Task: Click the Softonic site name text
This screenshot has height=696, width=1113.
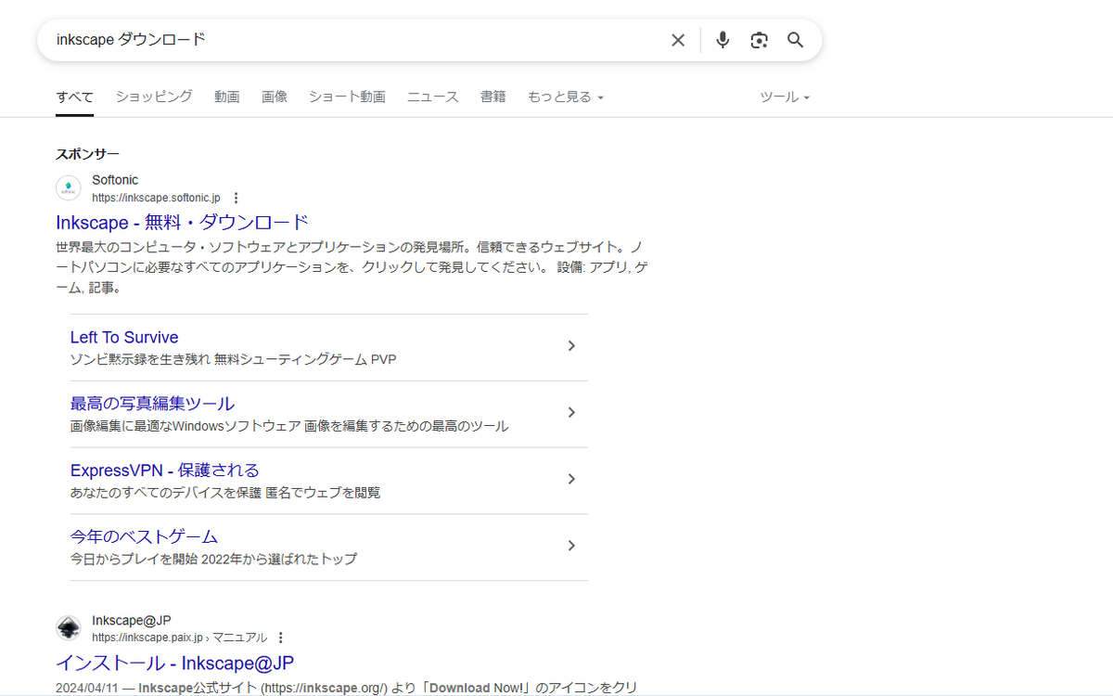Action: coord(115,180)
